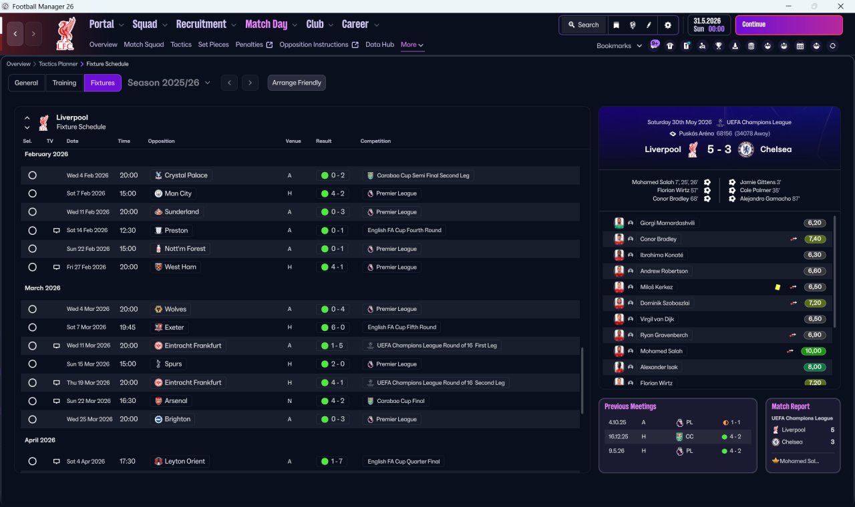Click the purple Continue button
This screenshot has width=855, height=507.
[789, 25]
